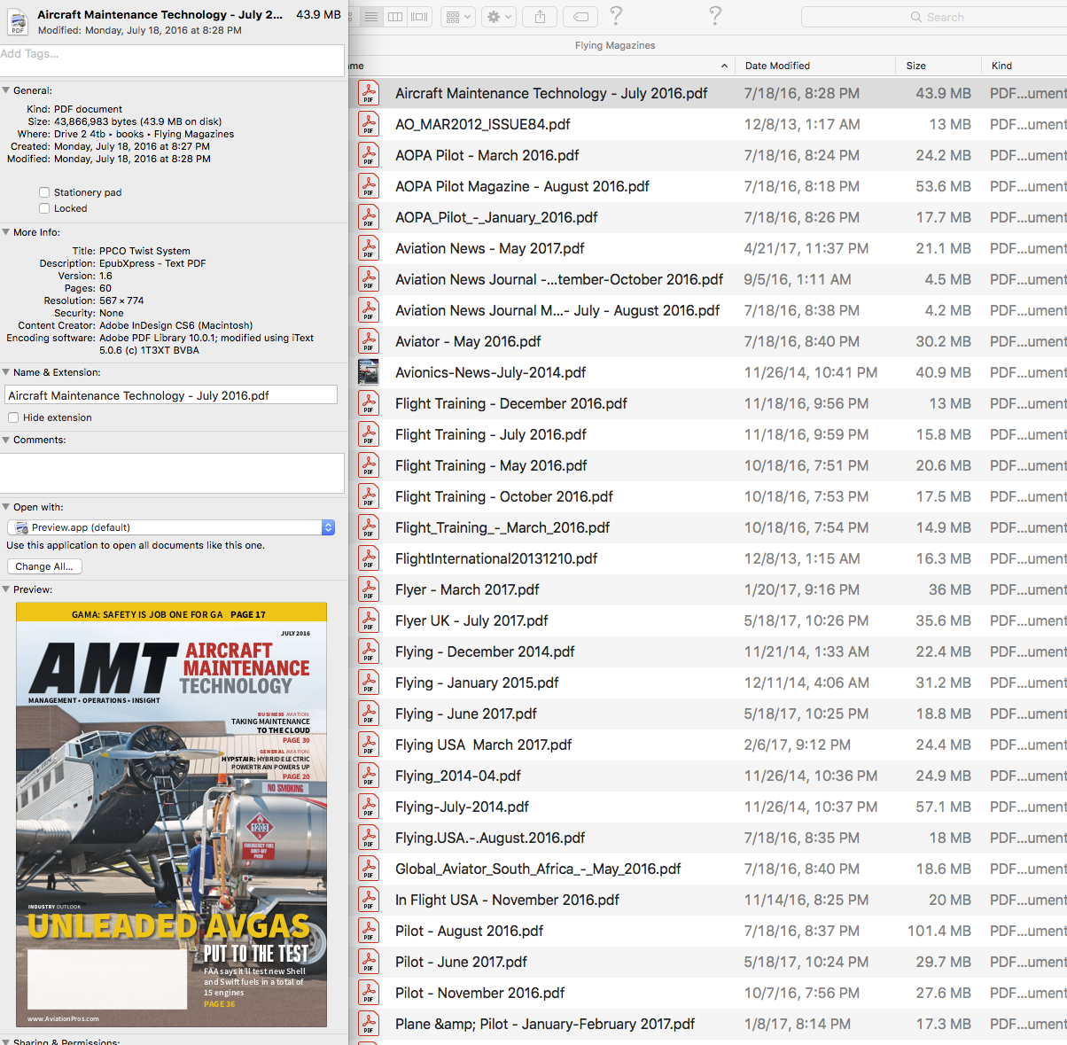
Task: Click the AMT magazine cover preview thumbnail
Action: point(171,815)
